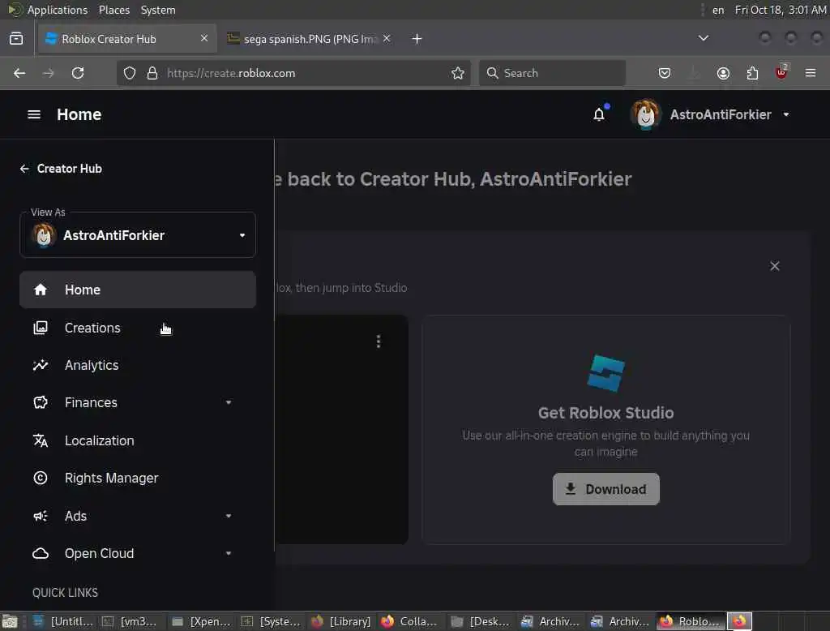Dismiss the getting started panel
The width and height of the screenshot is (830, 631).
point(774,266)
